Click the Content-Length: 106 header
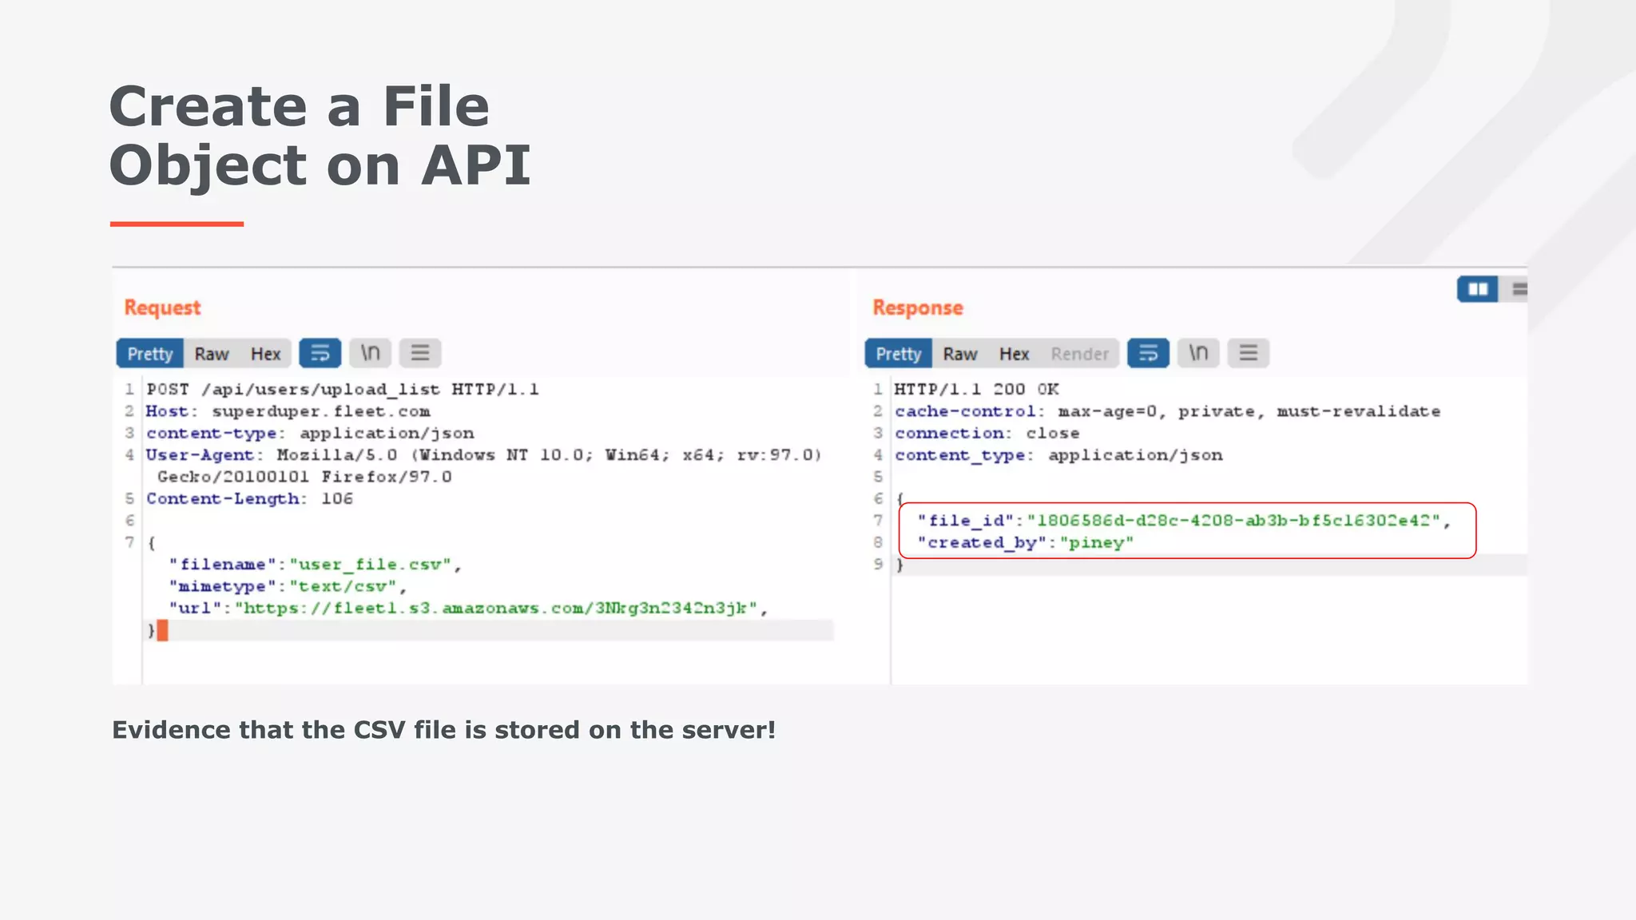1636x920 pixels. (x=249, y=499)
